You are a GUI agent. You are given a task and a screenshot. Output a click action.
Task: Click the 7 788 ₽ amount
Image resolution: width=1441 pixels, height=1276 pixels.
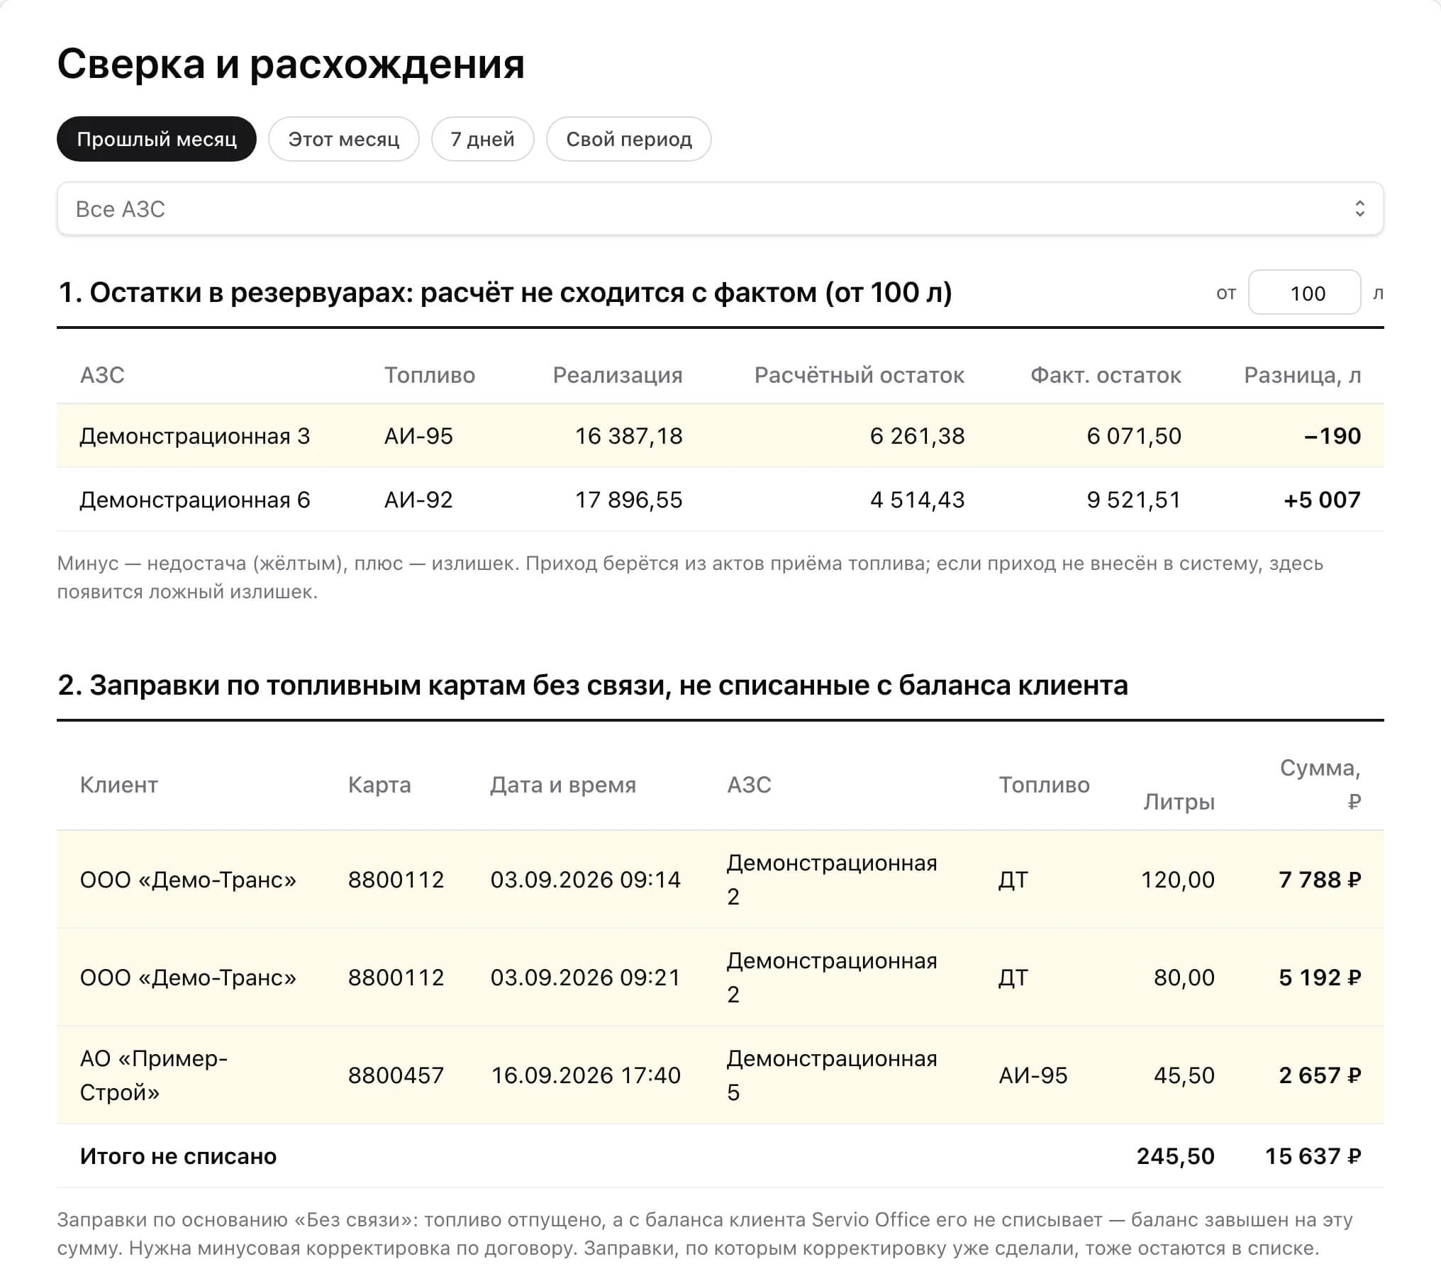[x=1320, y=880]
